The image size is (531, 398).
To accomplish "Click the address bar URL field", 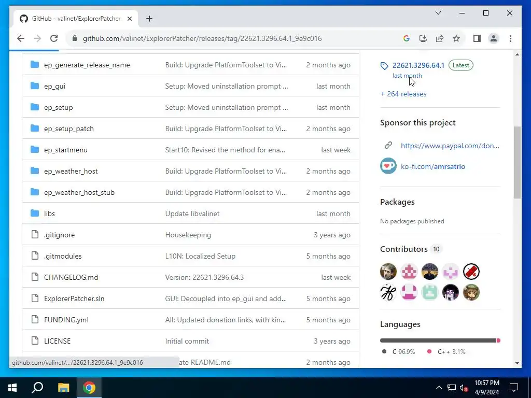I will pyautogui.click(x=202, y=38).
